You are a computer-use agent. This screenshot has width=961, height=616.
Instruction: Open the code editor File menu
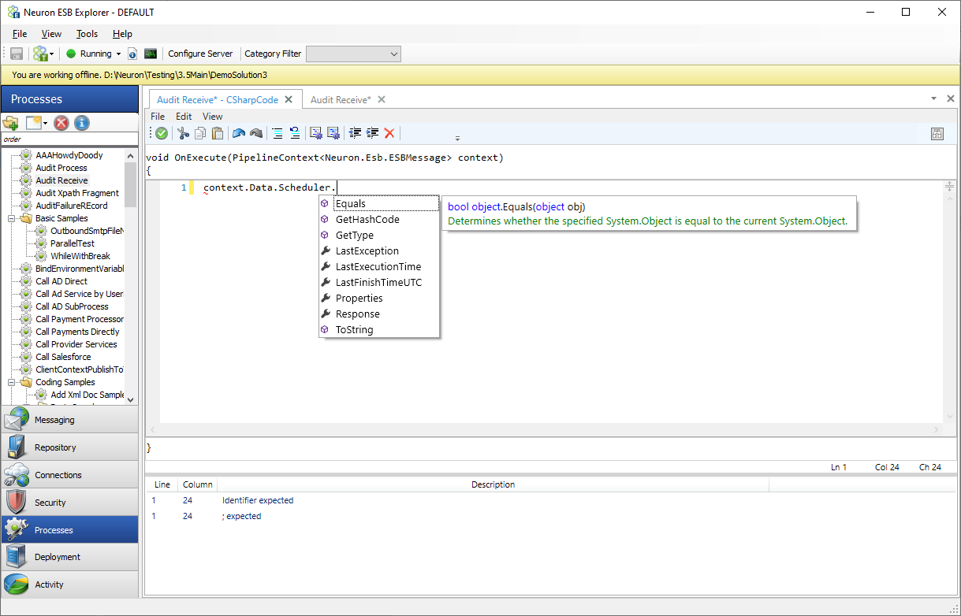[x=158, y=117]
